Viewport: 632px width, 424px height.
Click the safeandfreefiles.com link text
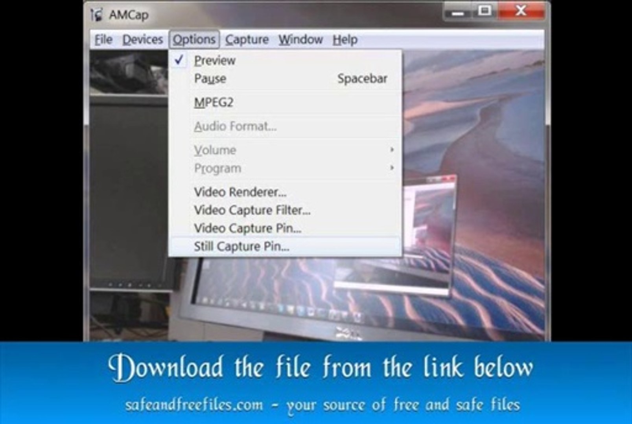coord(194,404)
